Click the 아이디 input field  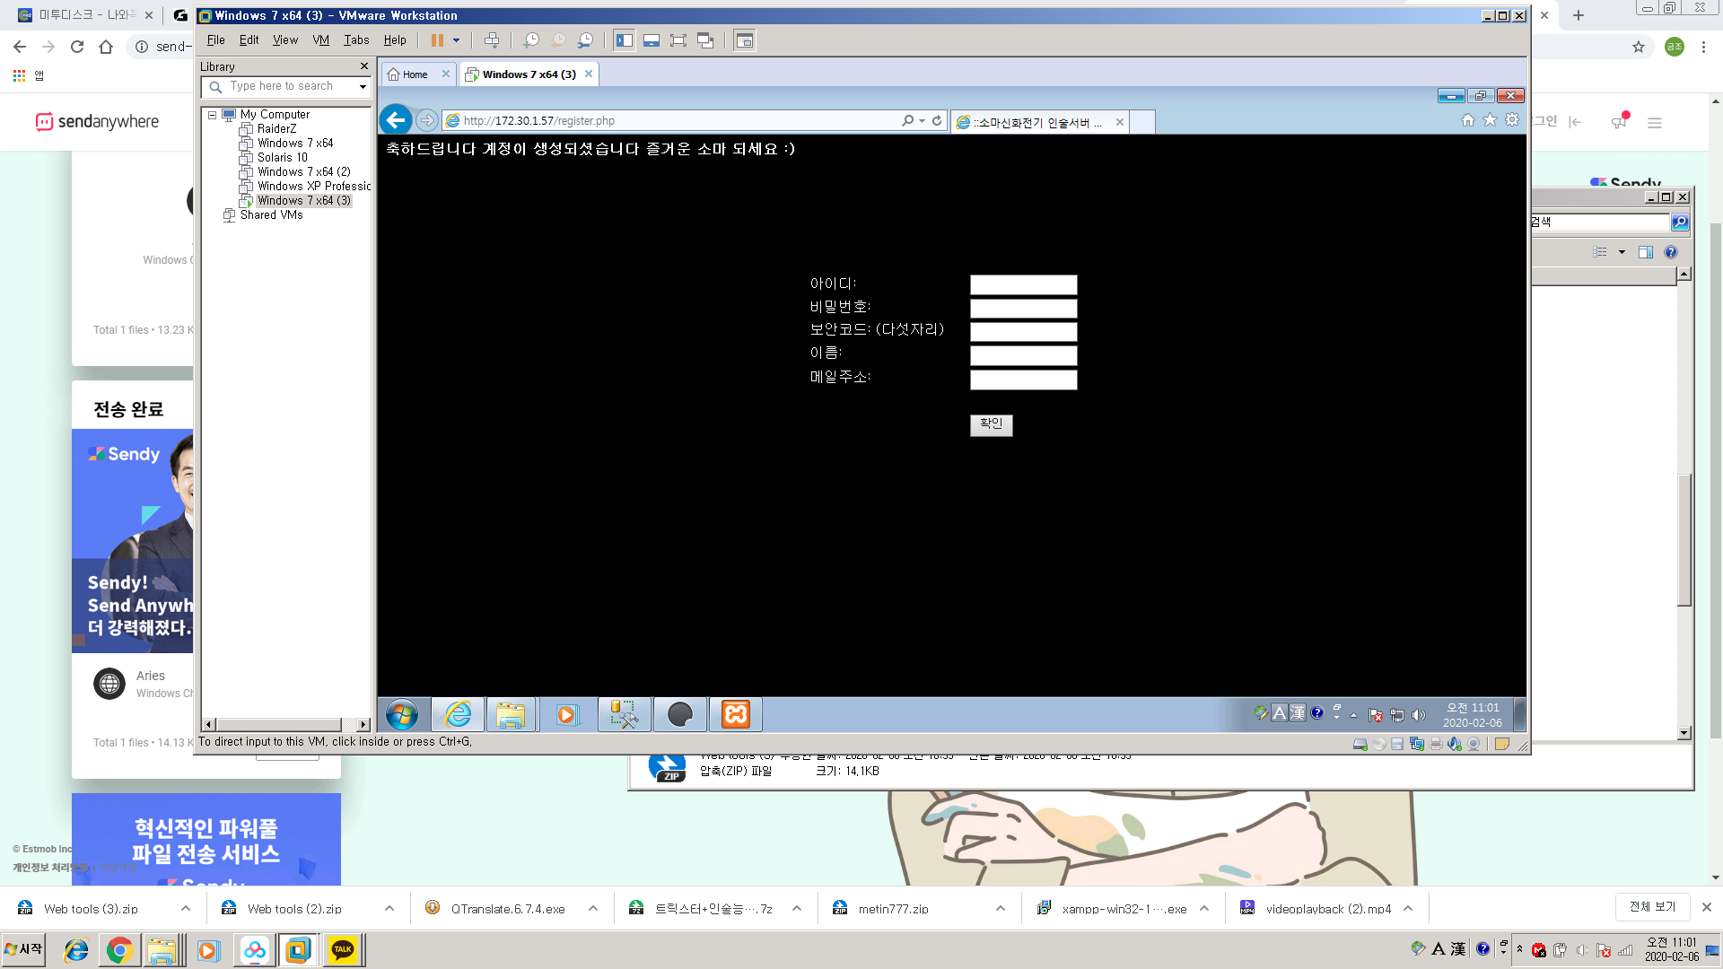point(1023,284)
